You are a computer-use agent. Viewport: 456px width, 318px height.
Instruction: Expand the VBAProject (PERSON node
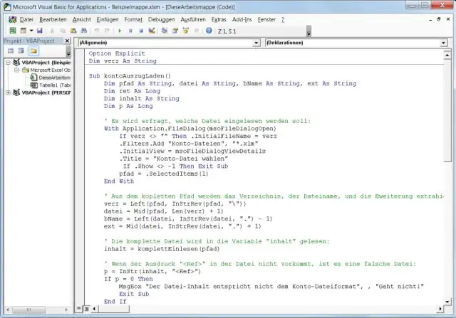coord(9,92)
